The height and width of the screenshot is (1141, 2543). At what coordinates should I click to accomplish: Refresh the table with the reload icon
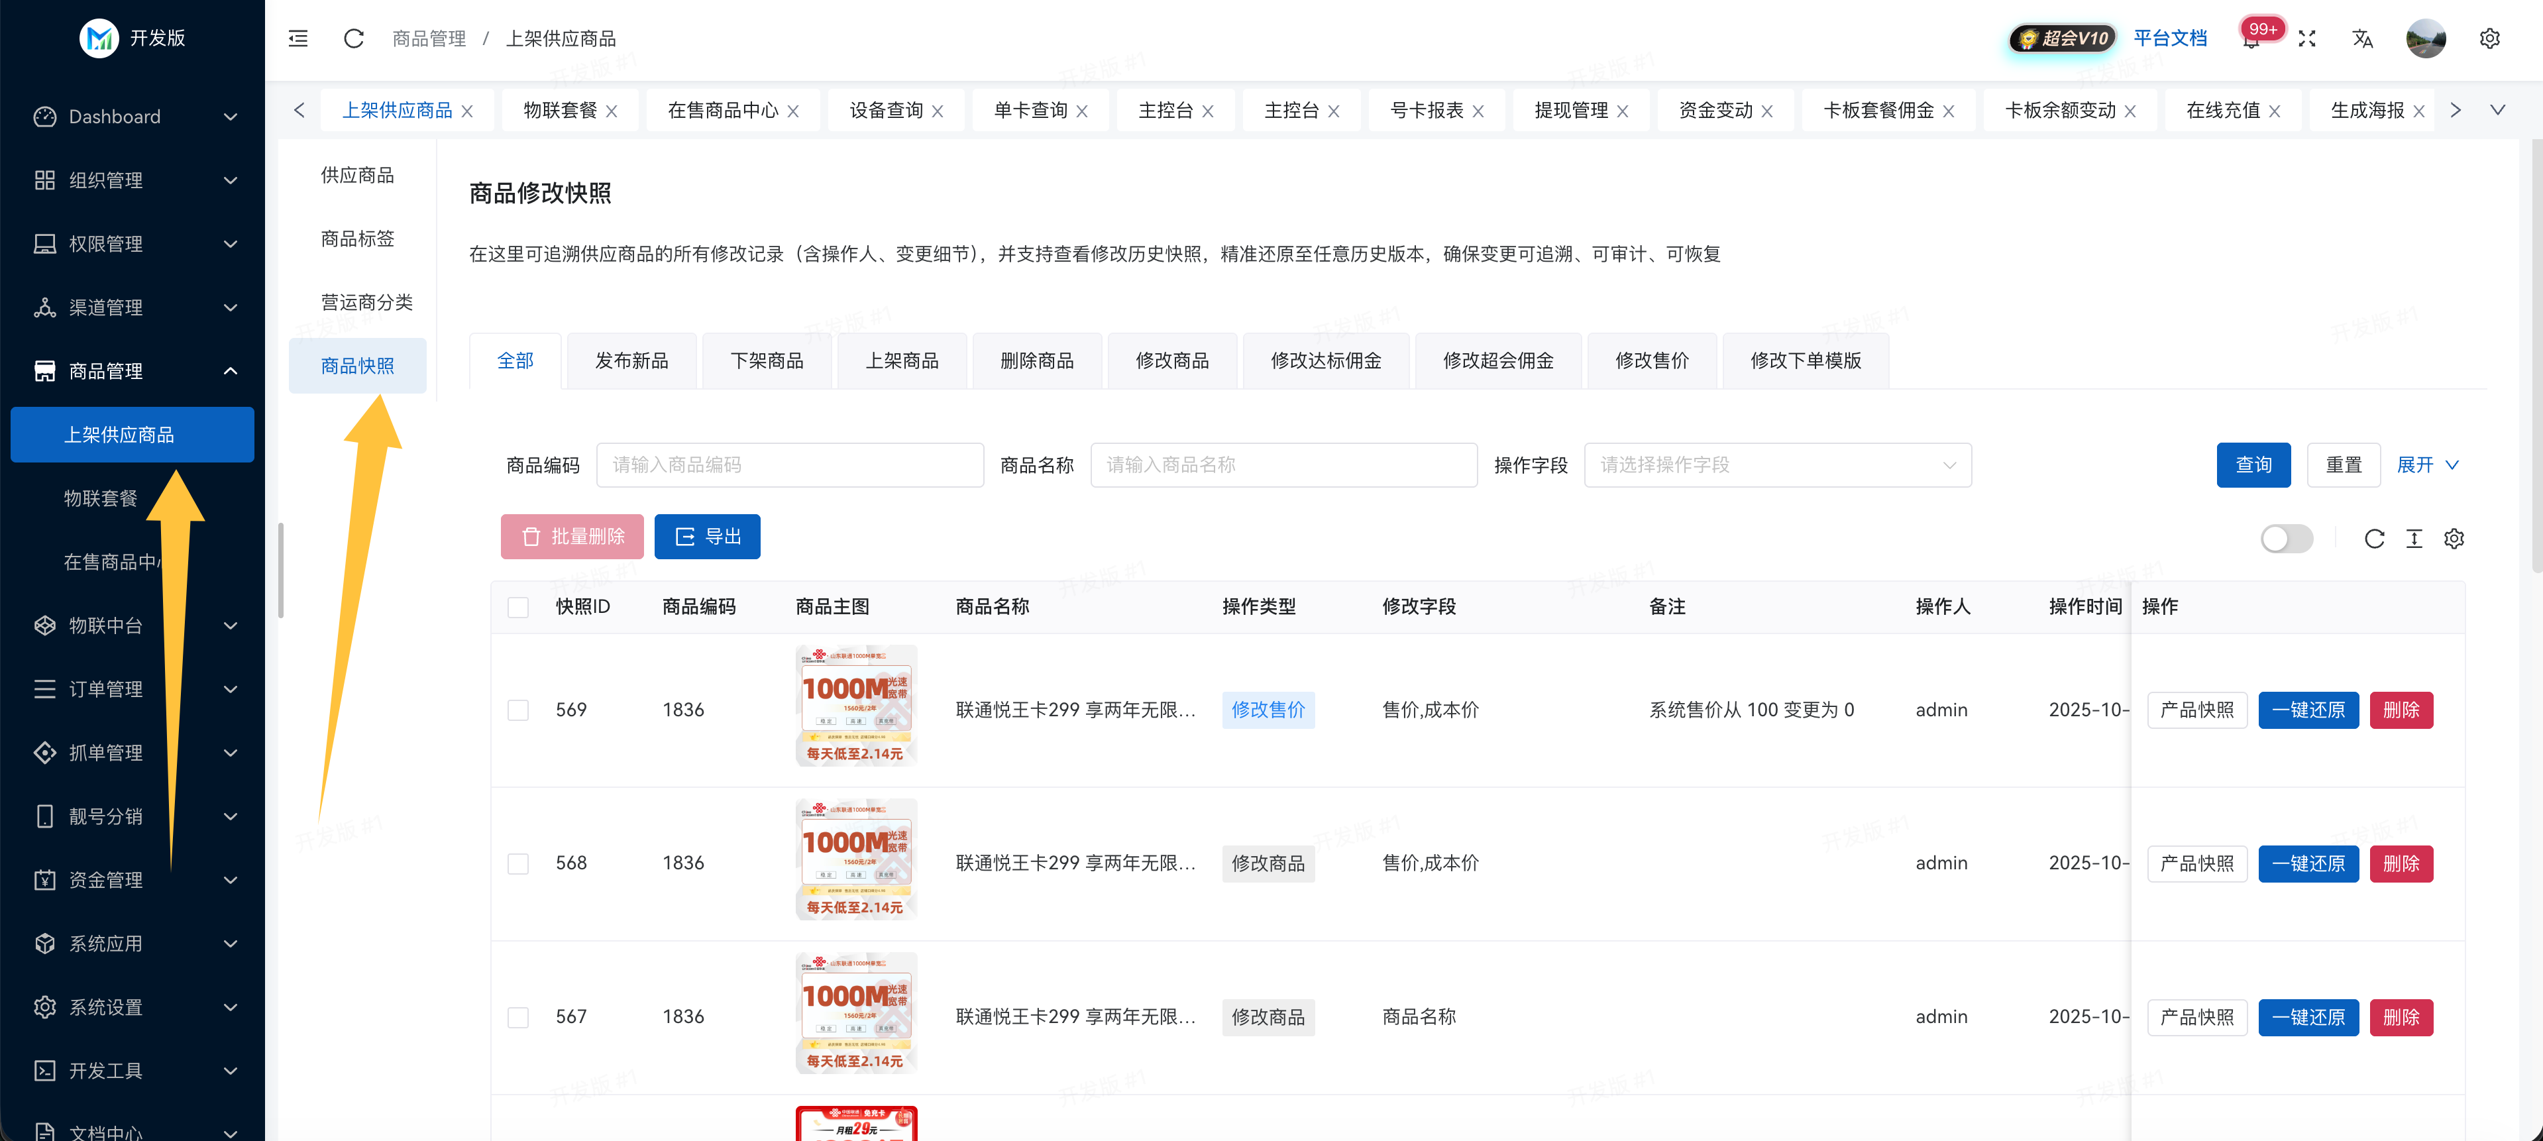(2374, 538)
